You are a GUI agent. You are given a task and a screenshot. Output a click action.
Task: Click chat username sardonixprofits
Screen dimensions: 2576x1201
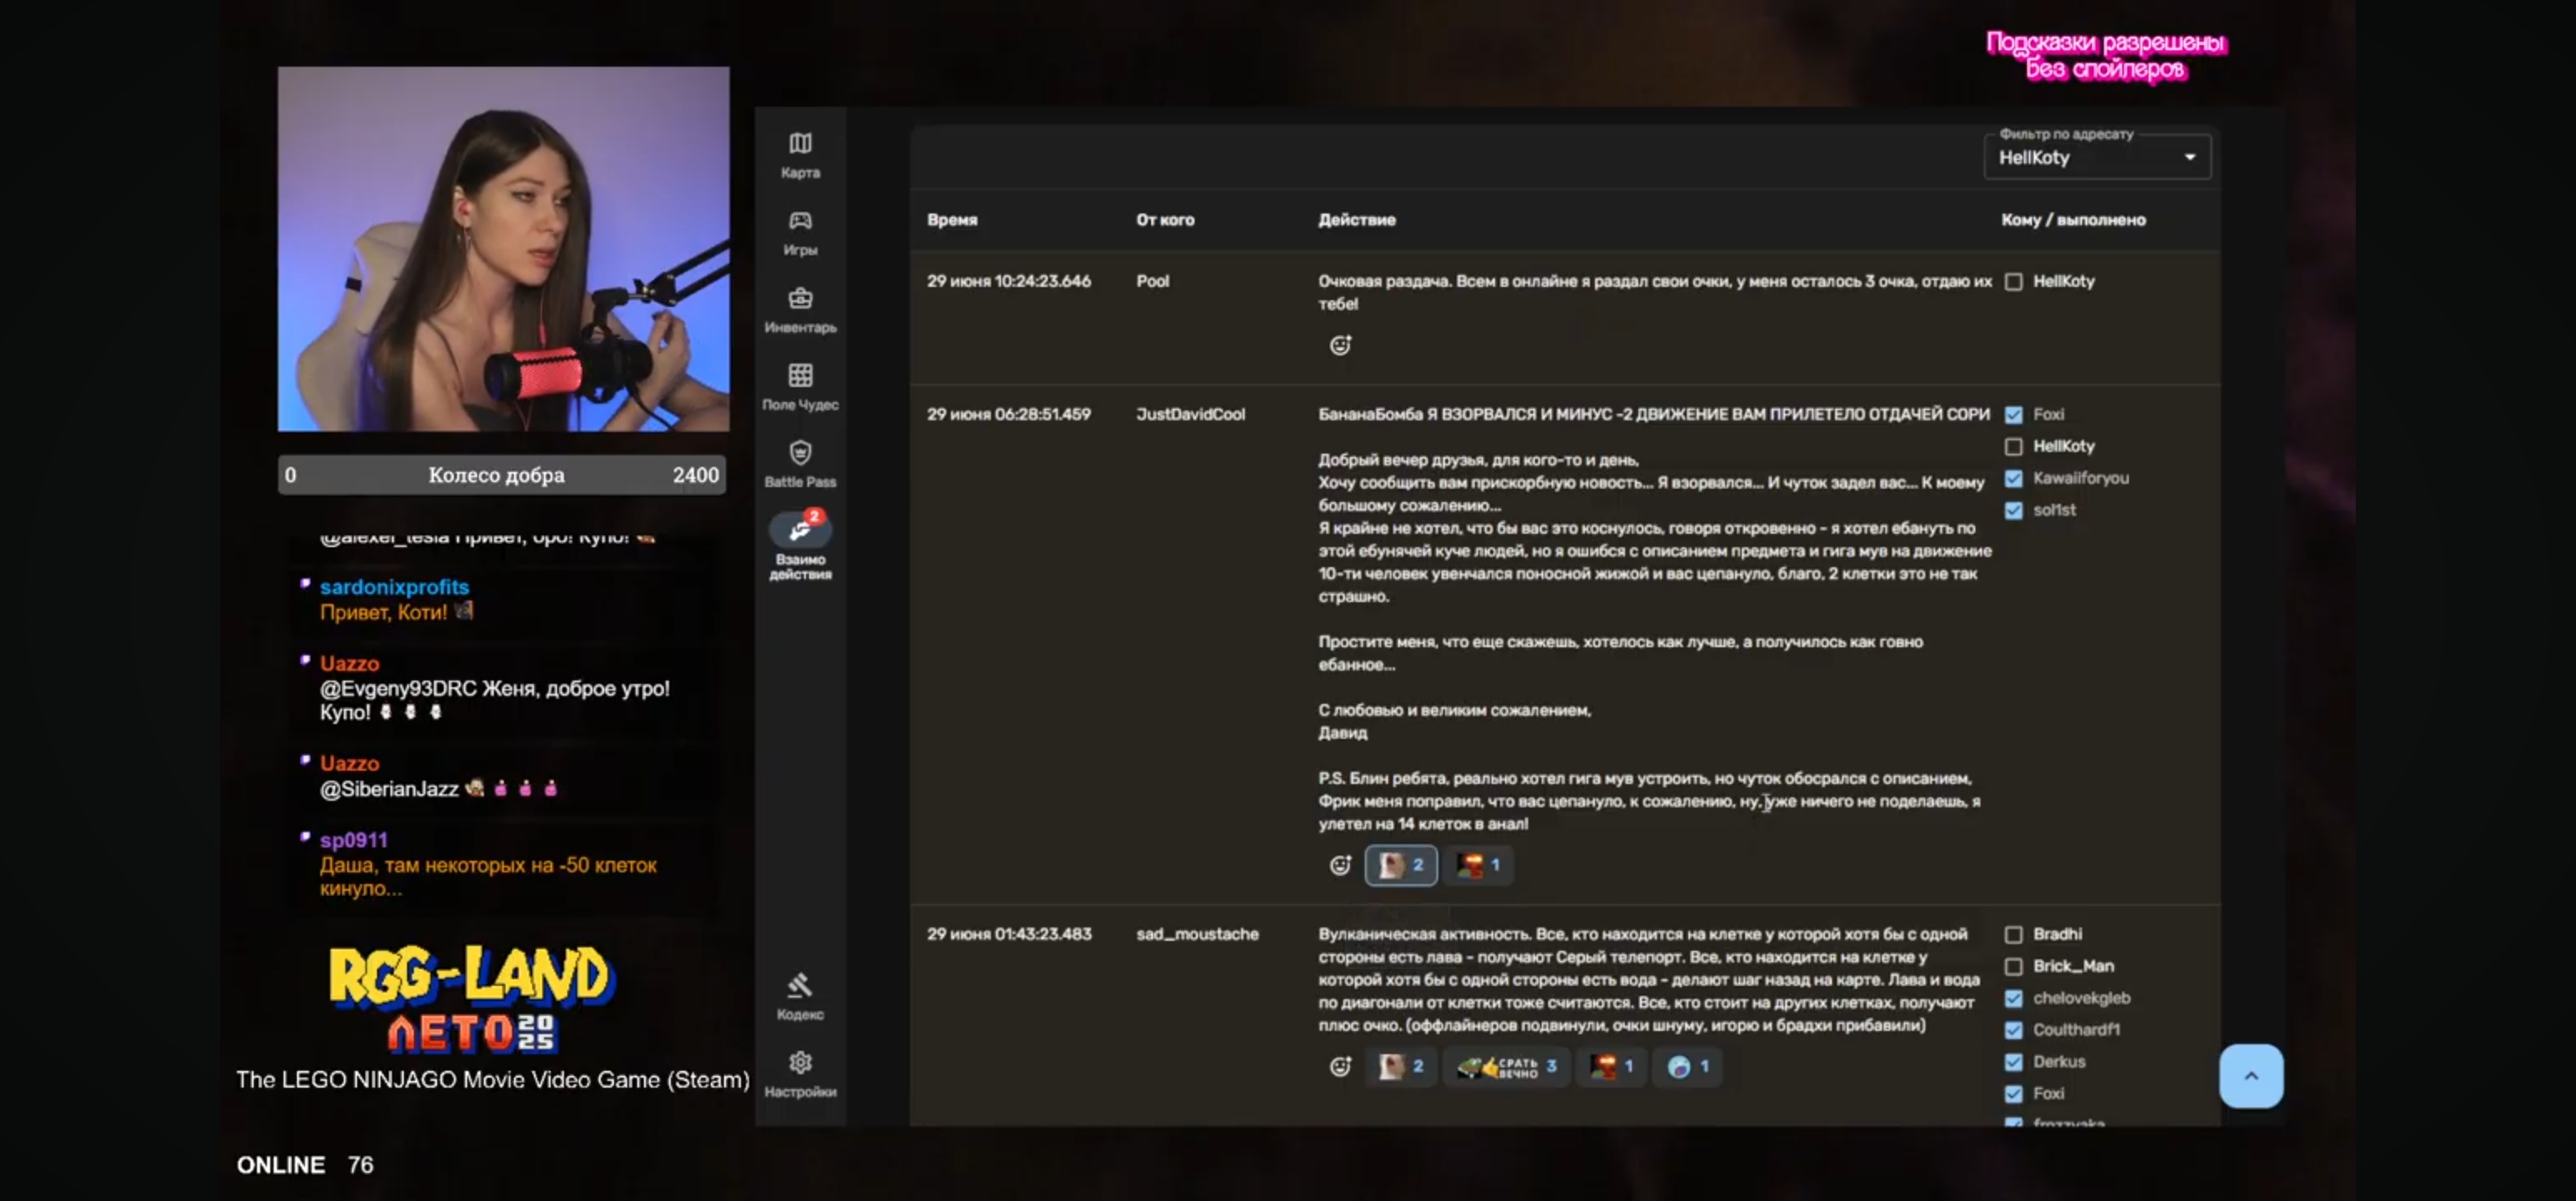click(x=394, y=587)
